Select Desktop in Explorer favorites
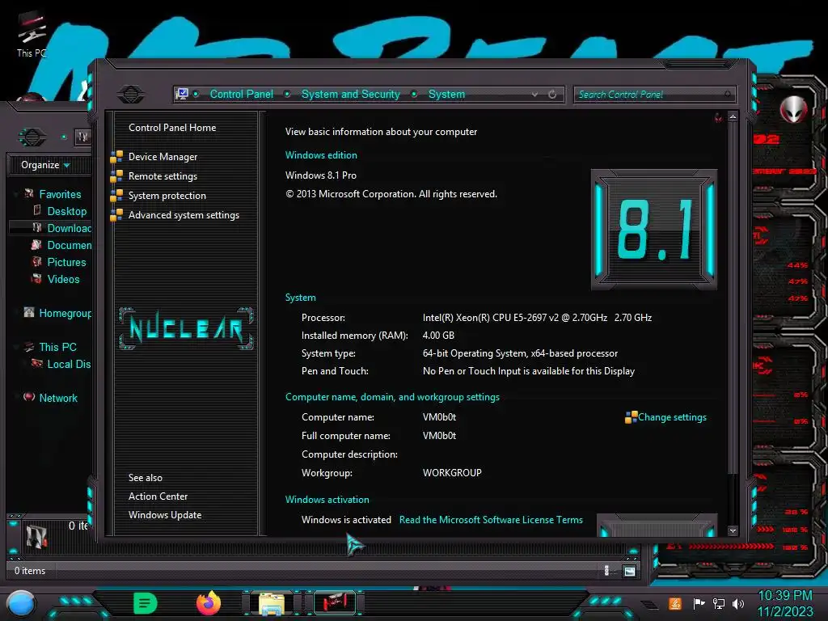The image size is (828, 621). (x=66, y=211)
